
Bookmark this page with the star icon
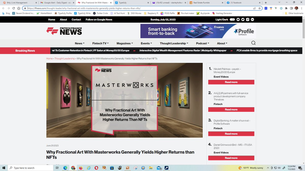(260, 8)
